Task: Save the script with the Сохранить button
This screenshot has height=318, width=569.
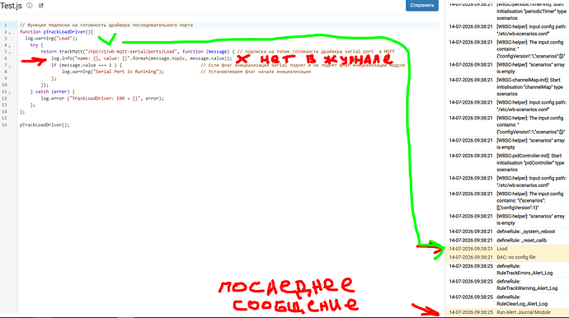Action: (x=422, y=5)
